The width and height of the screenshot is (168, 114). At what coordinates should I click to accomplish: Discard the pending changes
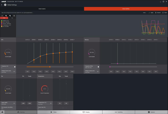click(158, 13)
